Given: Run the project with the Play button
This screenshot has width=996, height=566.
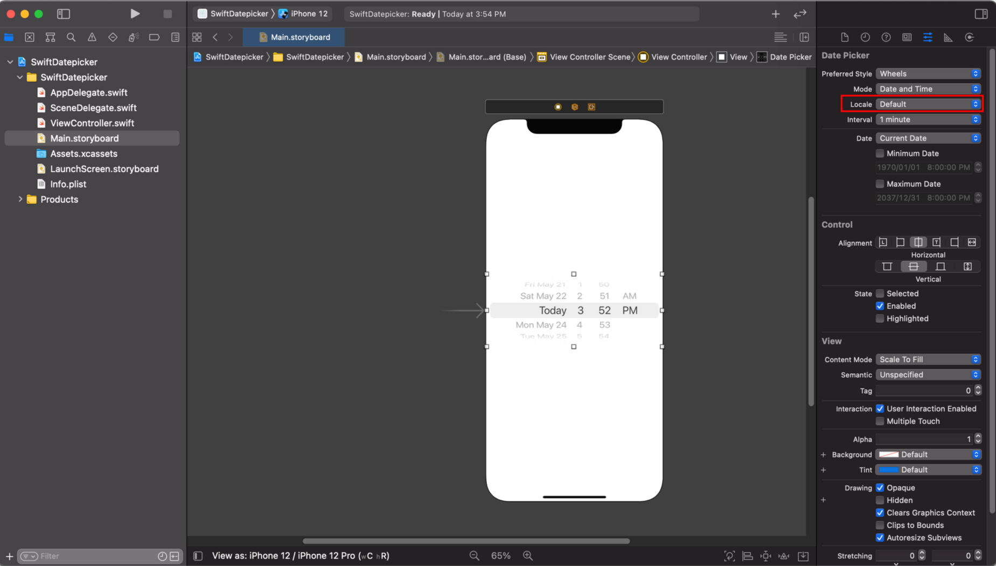Looking at the screenshot, I should (135, 14).
